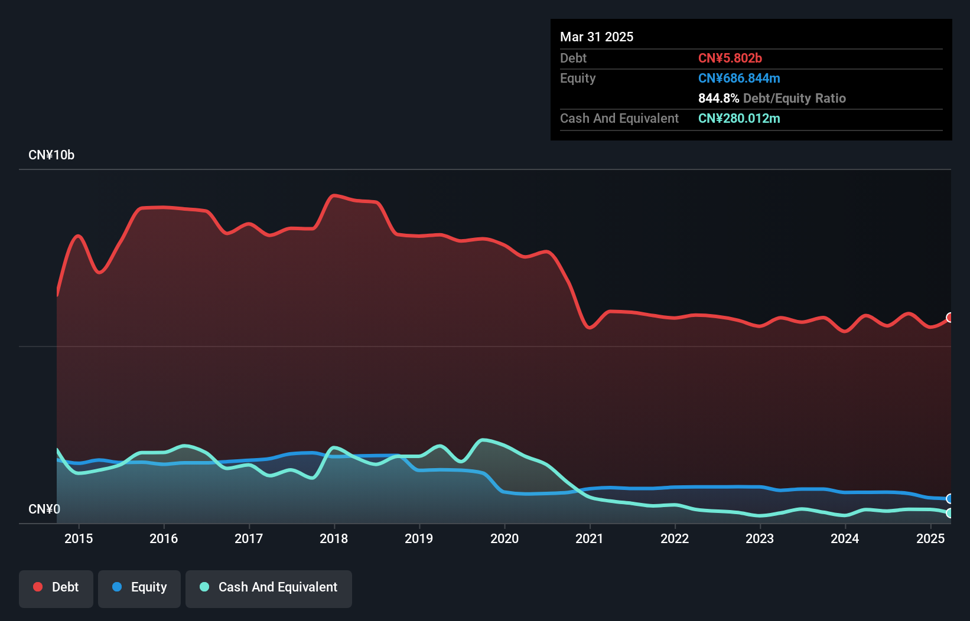This screenshot has width=970, height=621.
Task: Click the Mar 31 2025 tooltip date
Action: (597, 37)
